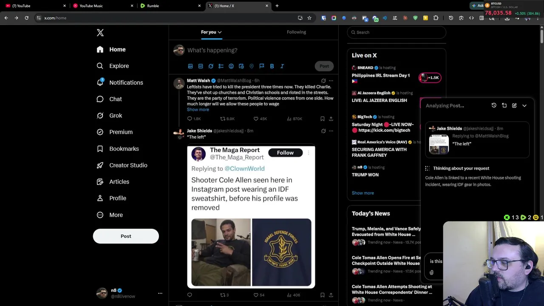This screenshot has height=306, width=544.
Task: Like Matt Walsh's post
Action: click(x=260, y=119)
